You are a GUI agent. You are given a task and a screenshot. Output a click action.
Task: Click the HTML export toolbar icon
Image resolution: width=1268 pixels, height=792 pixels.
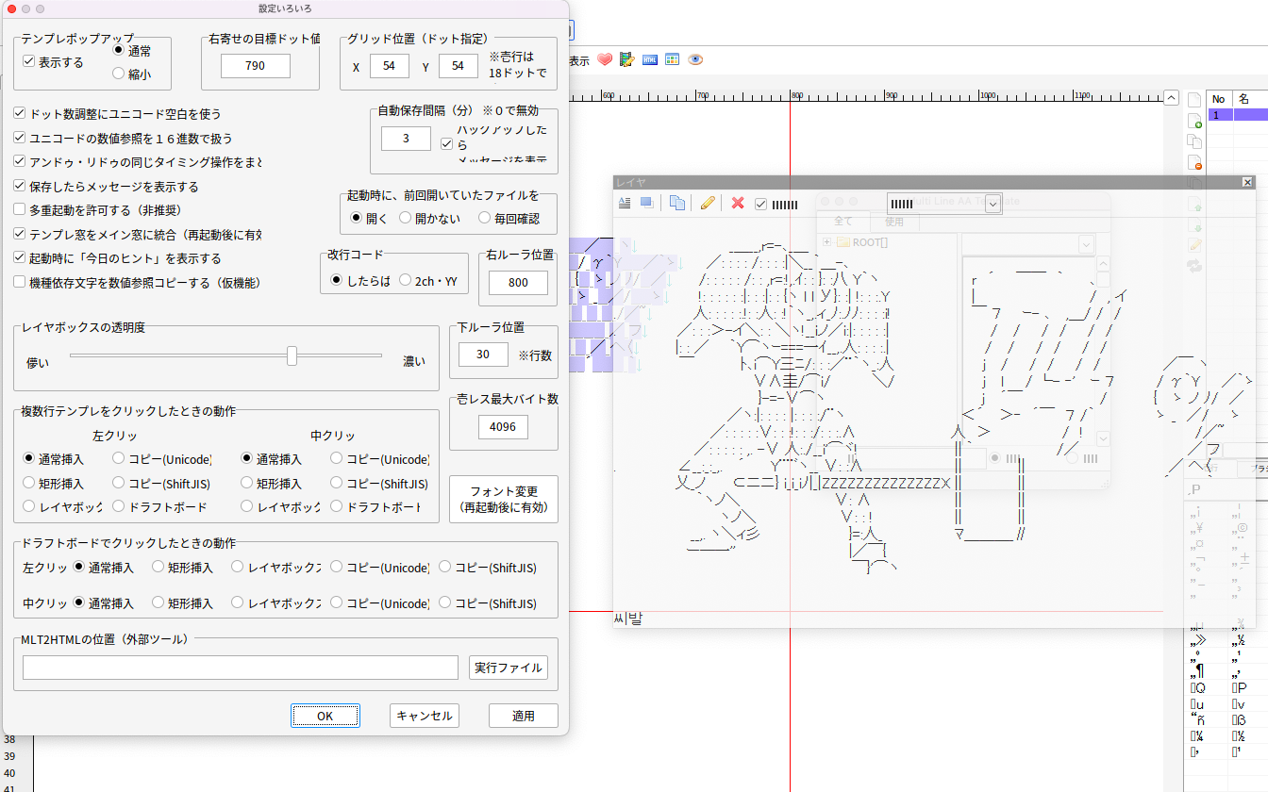[650, 59]
